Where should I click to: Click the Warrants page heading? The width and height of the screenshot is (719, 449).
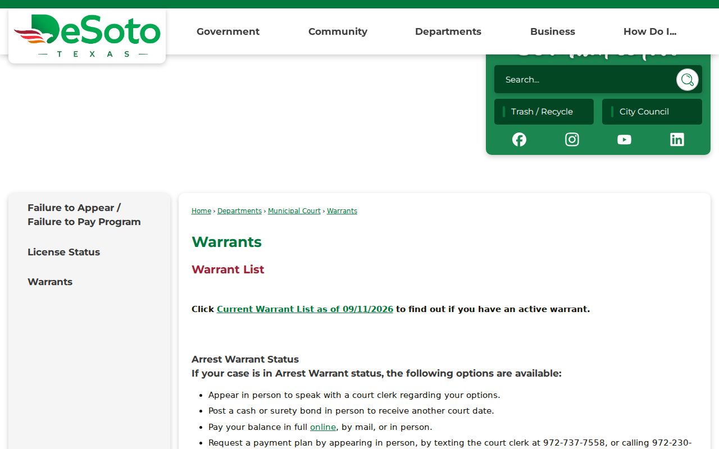pyautogui.click(x=226, y=242)
